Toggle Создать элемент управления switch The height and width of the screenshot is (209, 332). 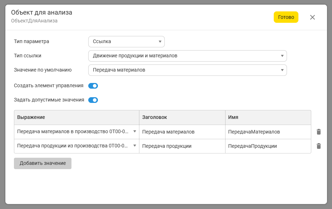(x=93, y=86)
